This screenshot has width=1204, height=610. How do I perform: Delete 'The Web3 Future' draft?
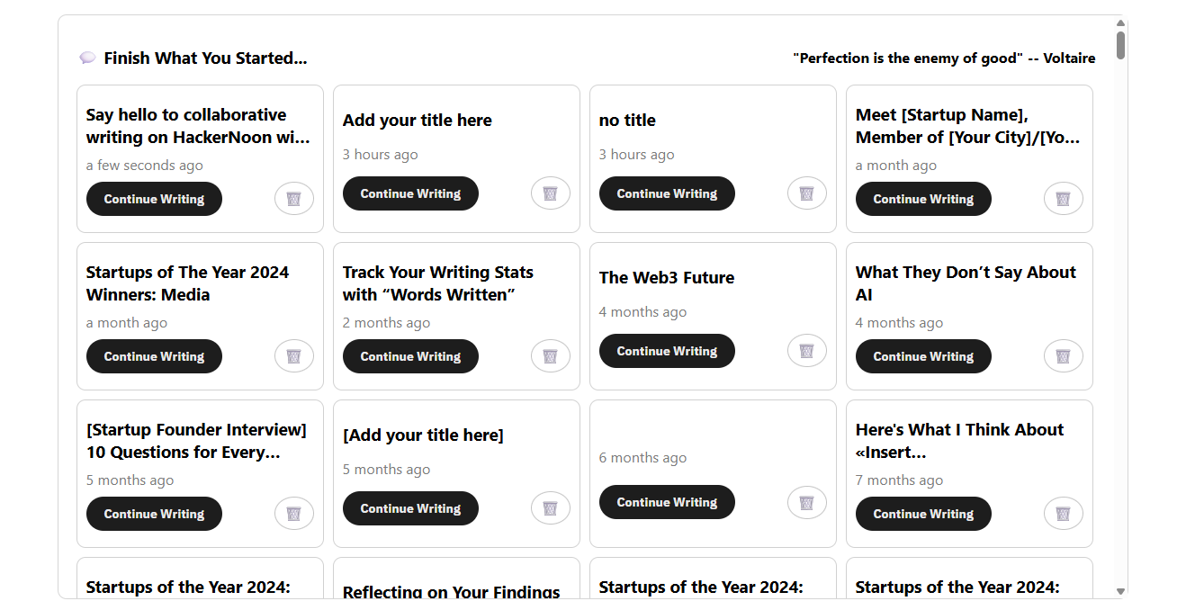[x=807, y=351]
